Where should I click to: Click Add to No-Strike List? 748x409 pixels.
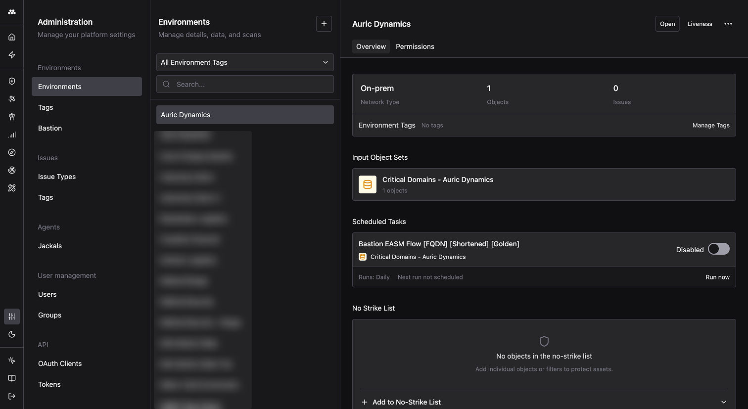coord(407,402)
